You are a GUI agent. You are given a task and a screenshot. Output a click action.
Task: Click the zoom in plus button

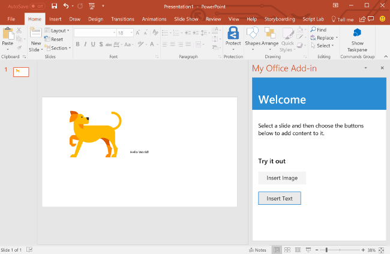coord(363,250)
